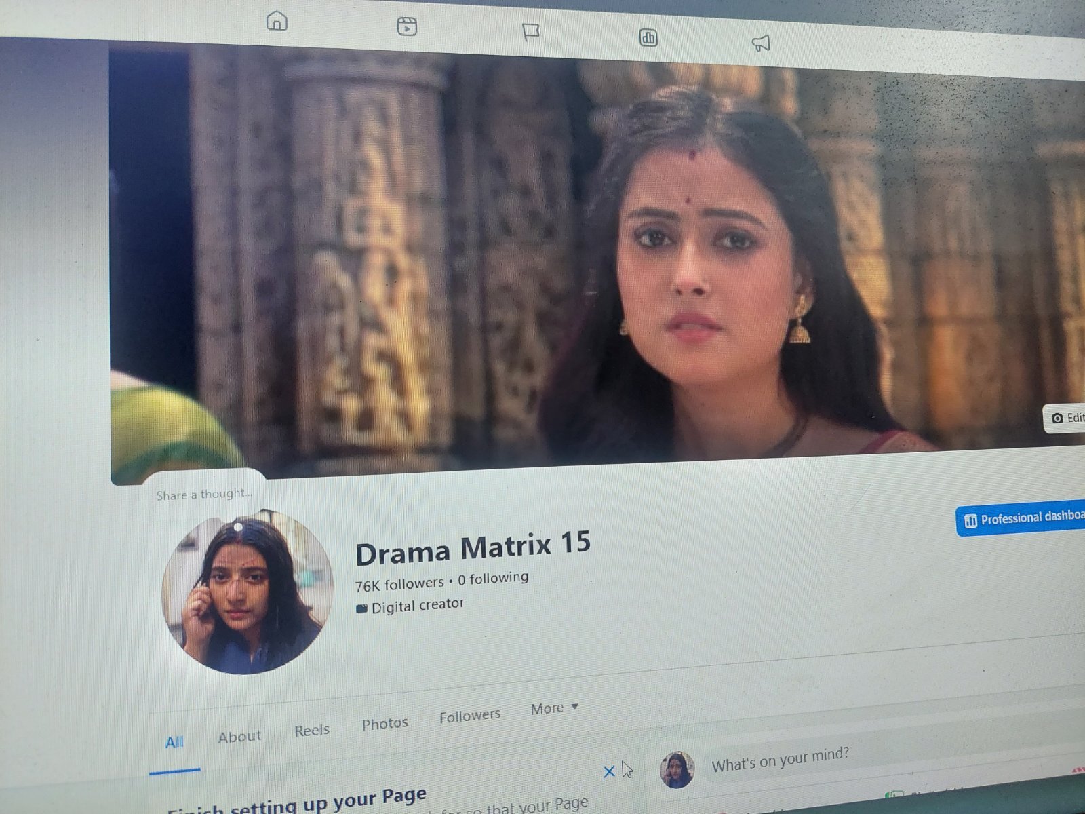Open the Ad Center megaphone icon
Viewport: 1085px width, 814px height.
tap(761, 43)
